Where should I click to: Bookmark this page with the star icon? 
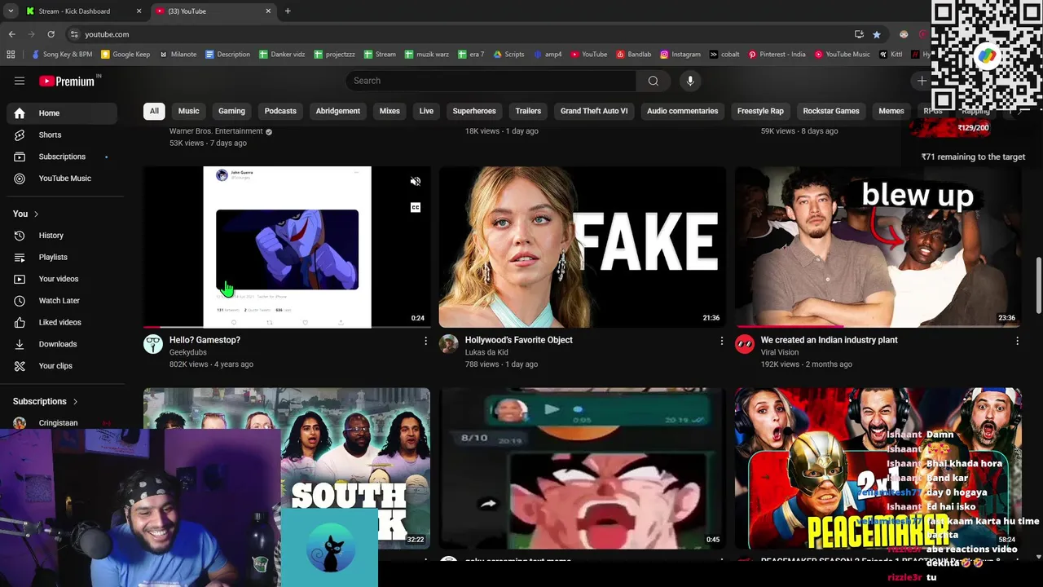pyautogui.click(x=876, y=34)
